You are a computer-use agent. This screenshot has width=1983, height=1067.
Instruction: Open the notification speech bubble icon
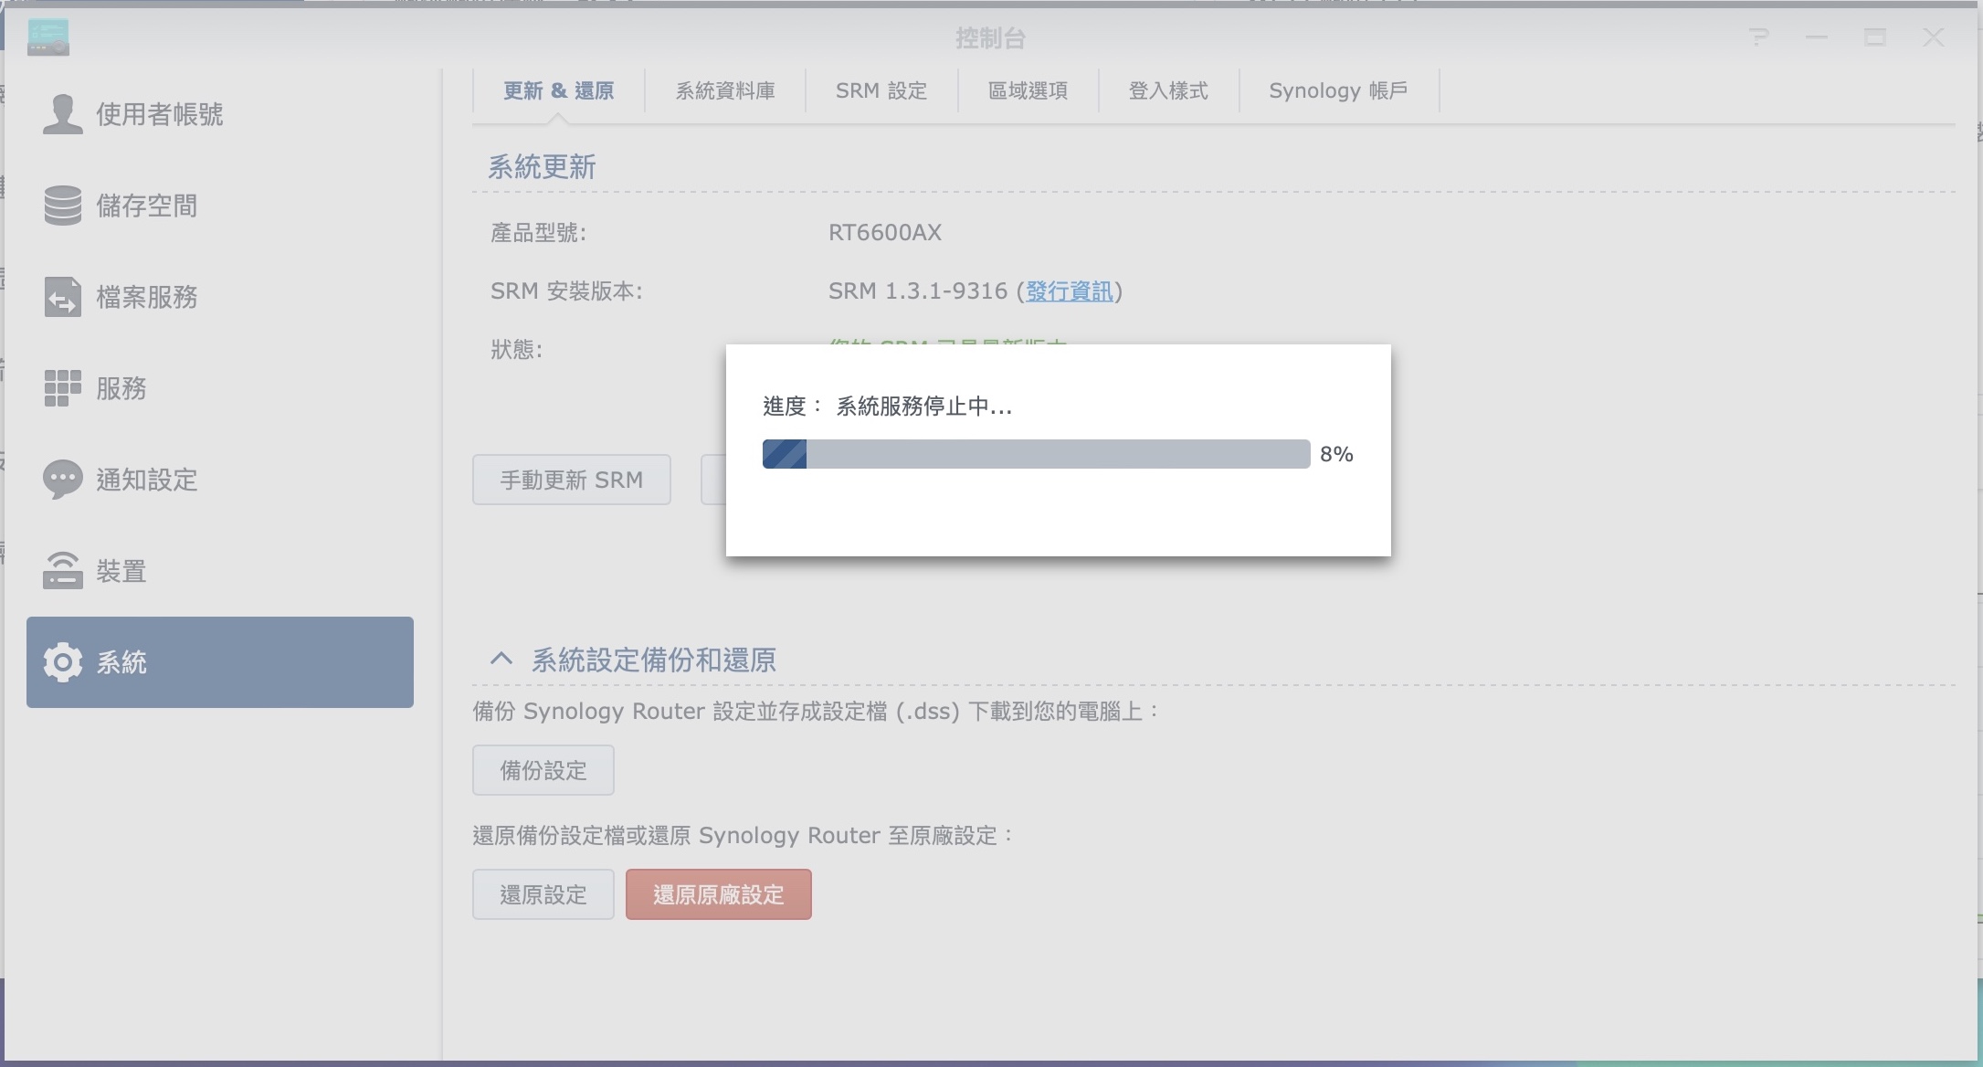point(62,480)
